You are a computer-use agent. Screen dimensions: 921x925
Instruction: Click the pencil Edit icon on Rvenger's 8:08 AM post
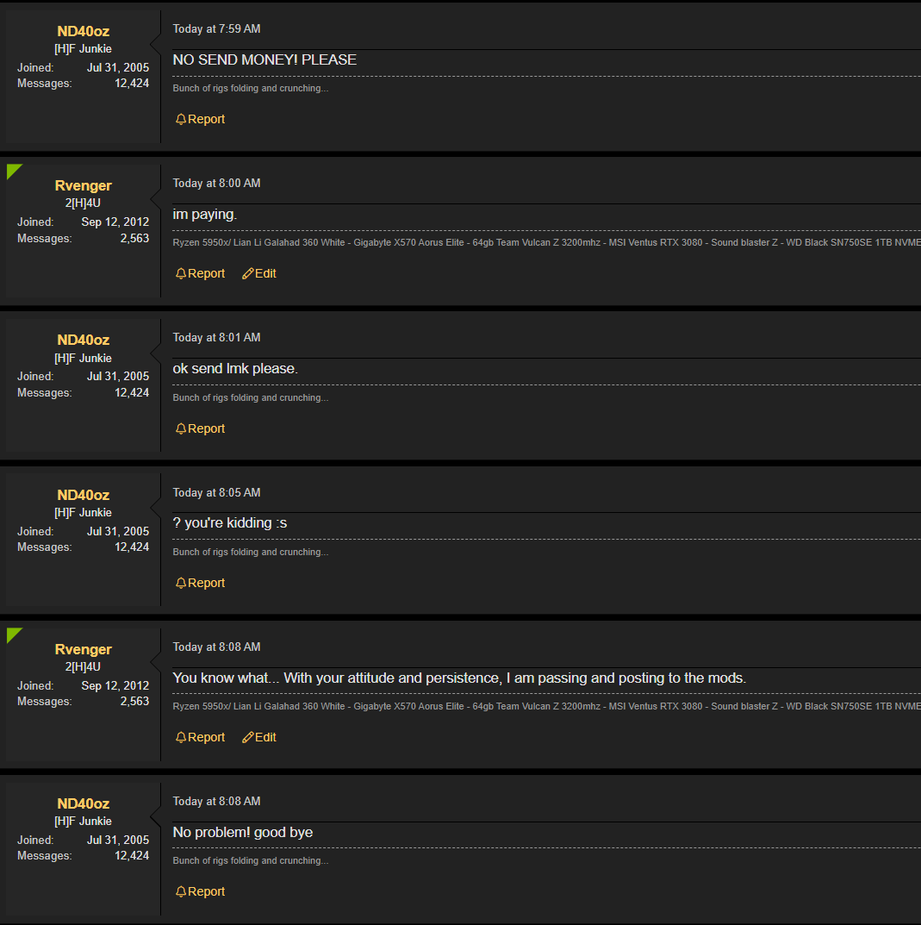(248, 738)
